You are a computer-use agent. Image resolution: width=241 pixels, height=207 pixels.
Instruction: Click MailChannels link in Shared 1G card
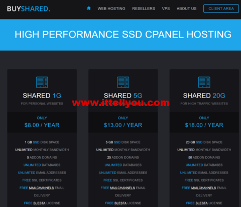(x=41, y=188)
